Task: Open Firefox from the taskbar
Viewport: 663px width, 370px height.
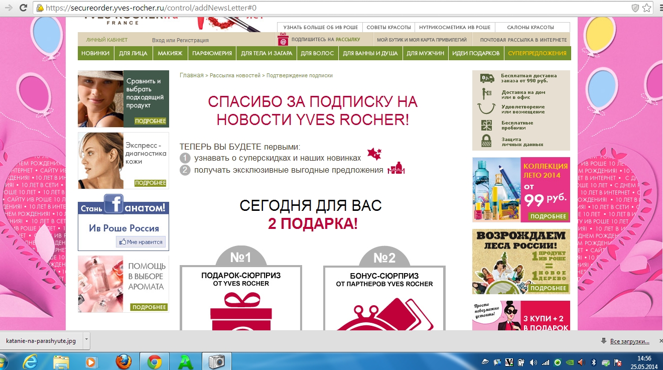Action: [x=123, y=361]
